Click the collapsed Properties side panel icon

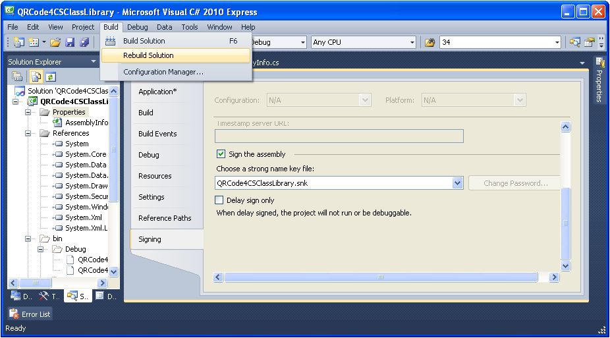coord(599,62)
